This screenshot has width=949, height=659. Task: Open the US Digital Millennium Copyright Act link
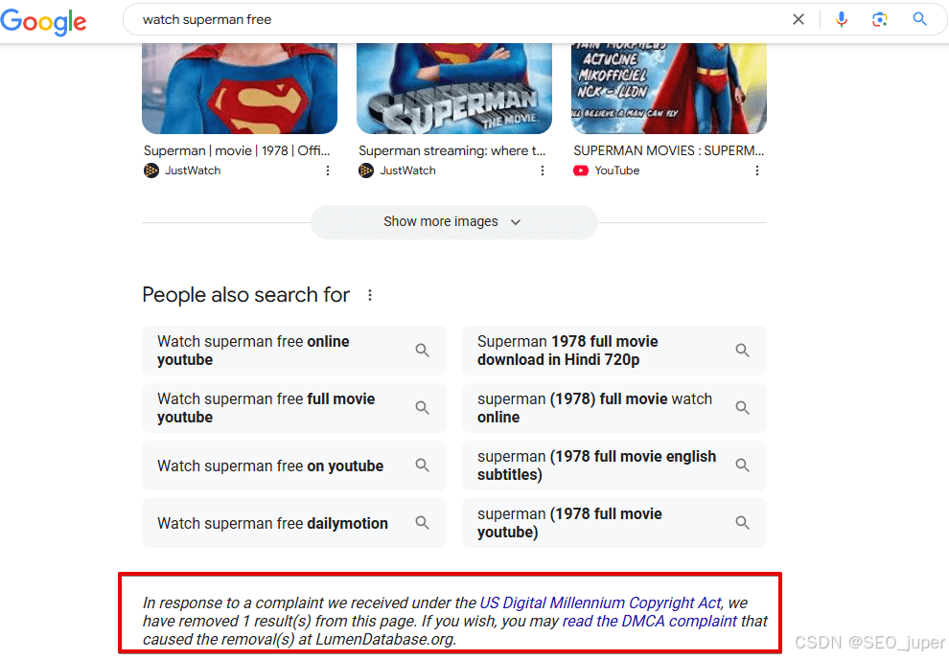coord(600,602)
